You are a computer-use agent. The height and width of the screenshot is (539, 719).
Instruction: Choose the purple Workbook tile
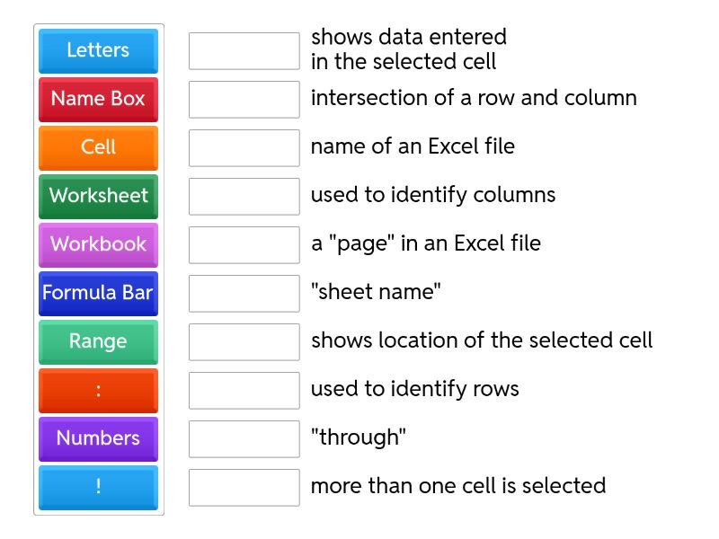(x=98, y=244)
